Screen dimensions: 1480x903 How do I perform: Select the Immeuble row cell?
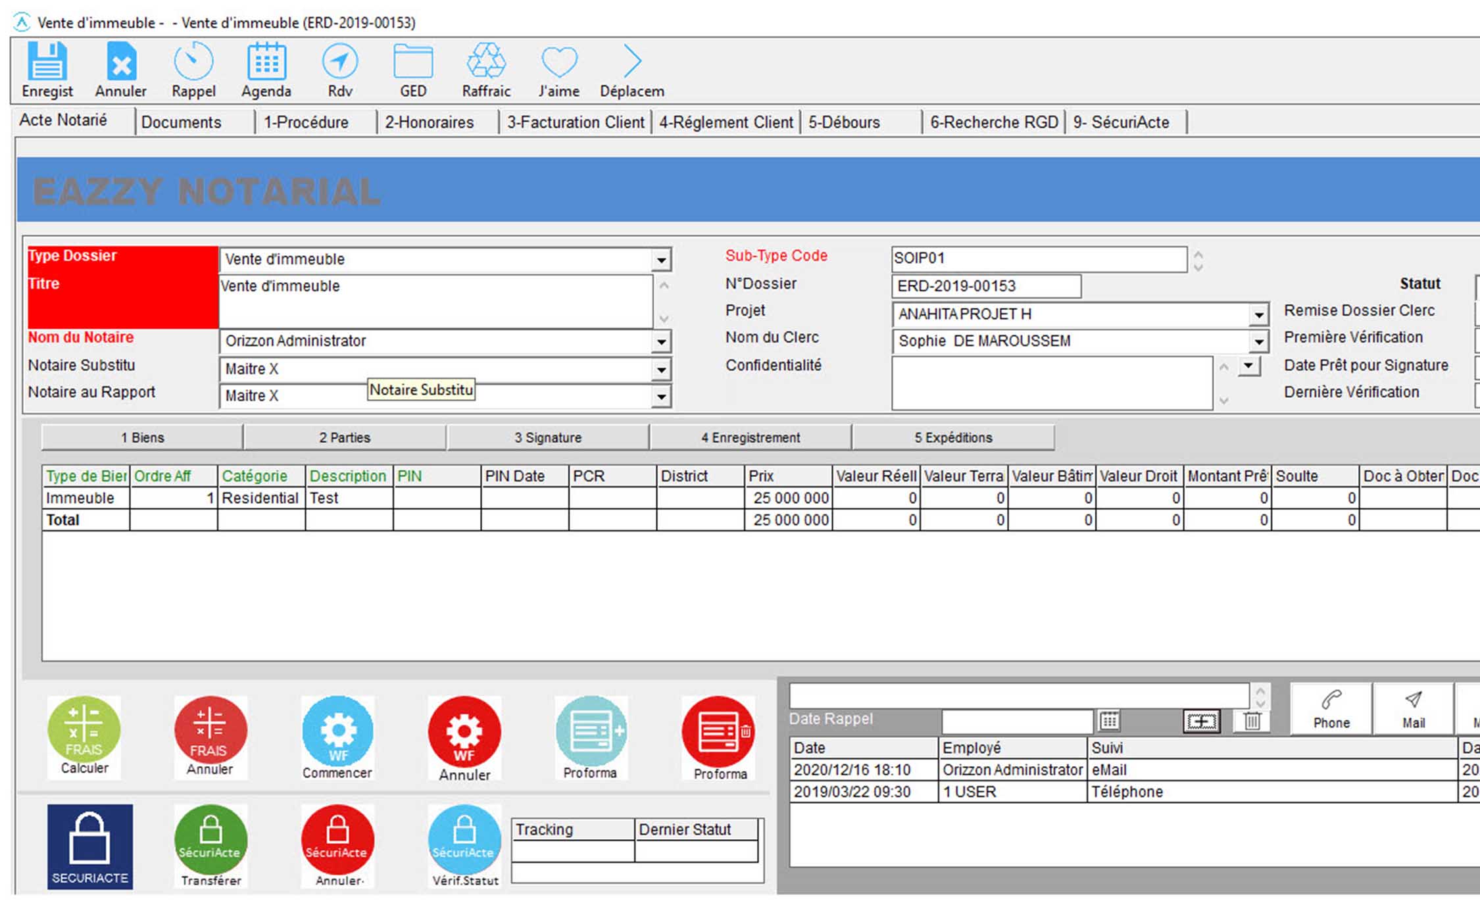[86, 498]
